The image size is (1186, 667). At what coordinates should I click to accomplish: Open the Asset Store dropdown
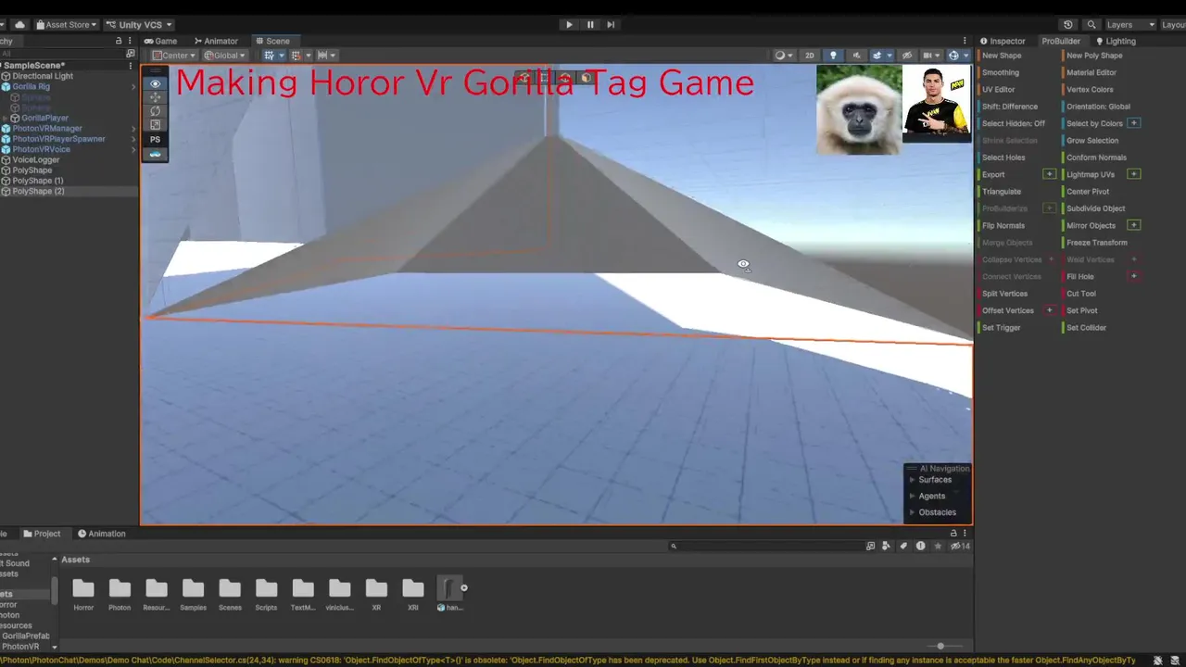[x=67, y=25]
